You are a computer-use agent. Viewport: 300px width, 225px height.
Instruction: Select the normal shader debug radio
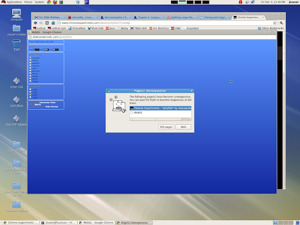tap(30, 76)
